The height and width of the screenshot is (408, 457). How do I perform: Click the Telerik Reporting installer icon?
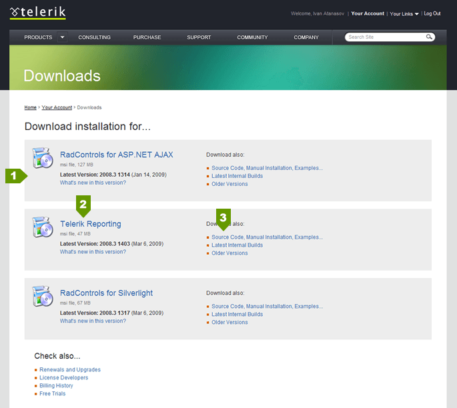tap(43, 227)
